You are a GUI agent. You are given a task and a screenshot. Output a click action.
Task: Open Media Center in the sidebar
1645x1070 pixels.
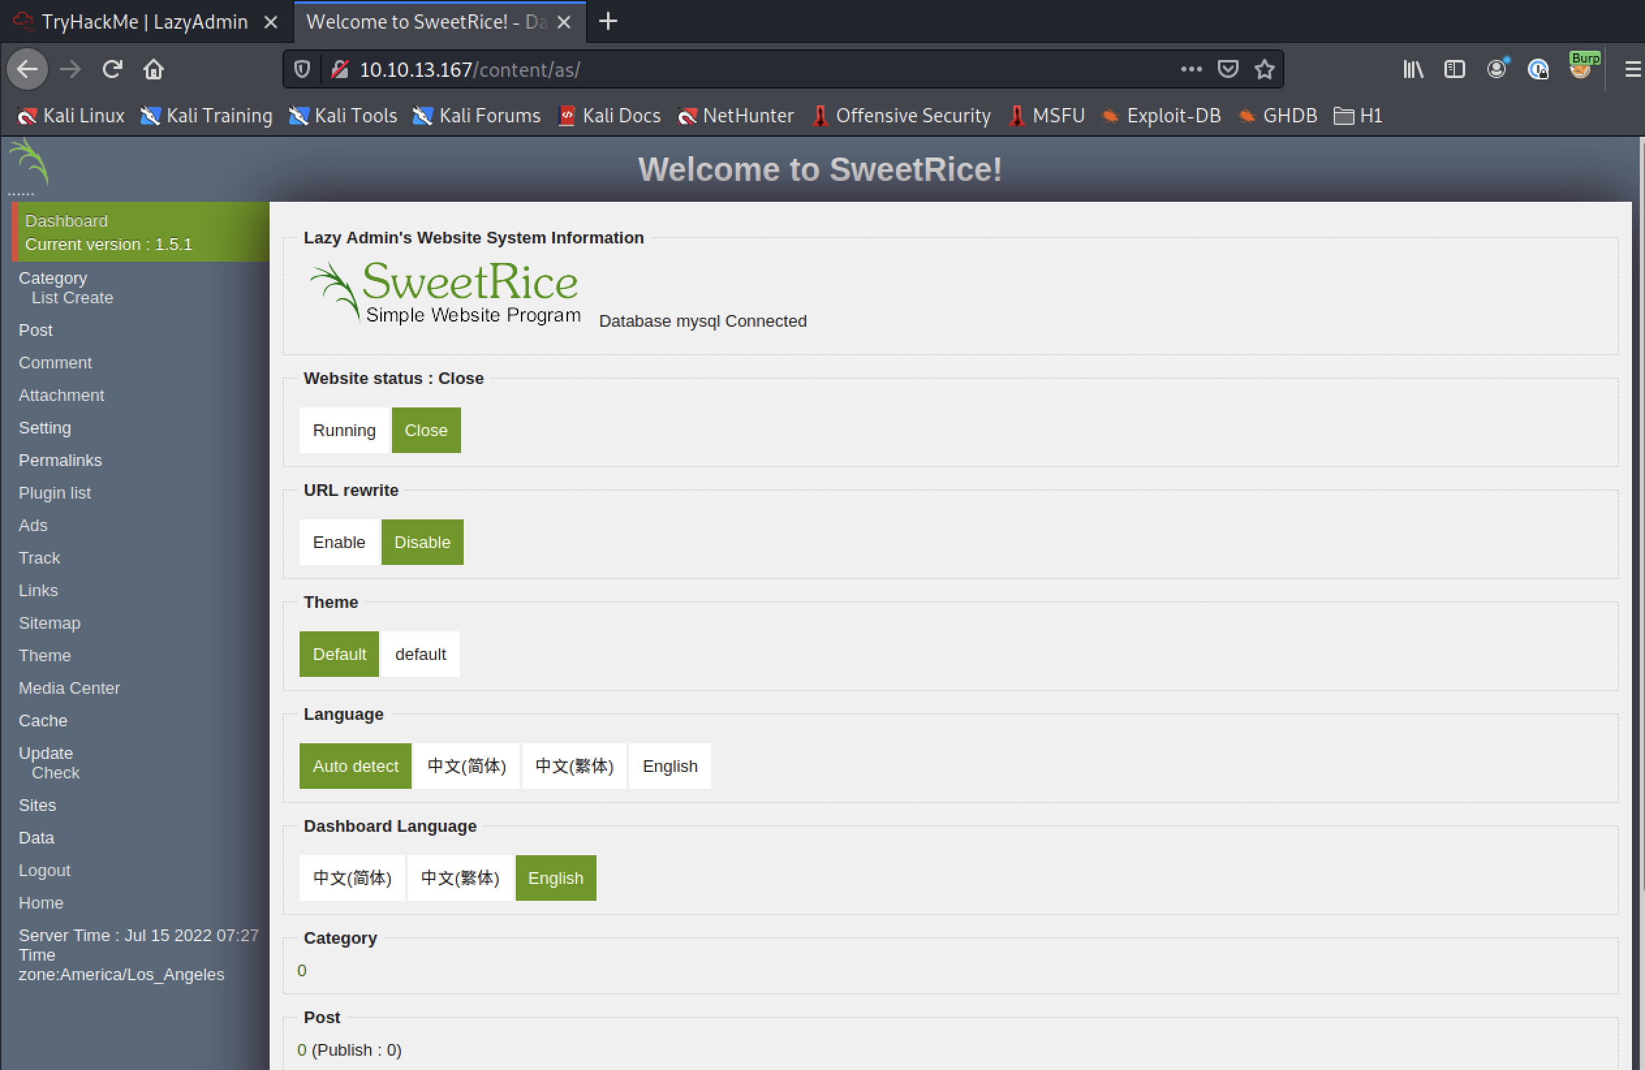tap(69, 688)
